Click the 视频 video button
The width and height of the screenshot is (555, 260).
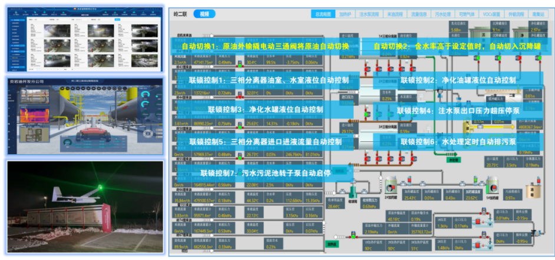tap(204, 14)
